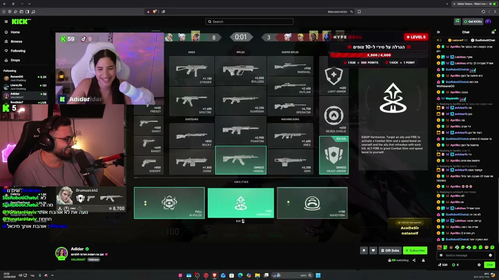Screen dimensions: 499x280
Task: Subscribe to the Adidar channel
Action: pos(415,250)
